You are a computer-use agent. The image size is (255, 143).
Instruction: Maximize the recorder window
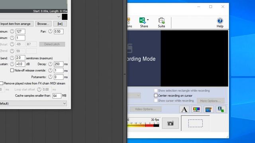211,7
